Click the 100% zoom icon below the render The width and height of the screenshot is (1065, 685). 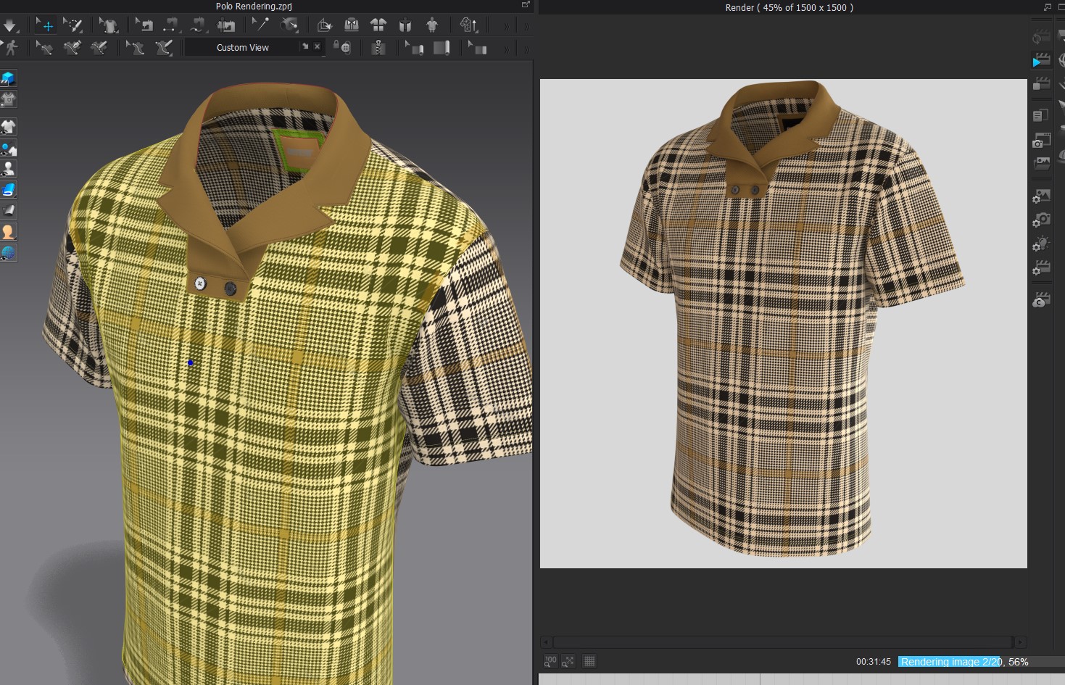point(550,661)
